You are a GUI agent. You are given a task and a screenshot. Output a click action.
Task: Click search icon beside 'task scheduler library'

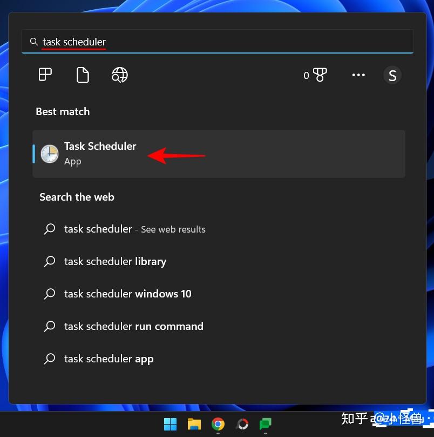(50, 261)
